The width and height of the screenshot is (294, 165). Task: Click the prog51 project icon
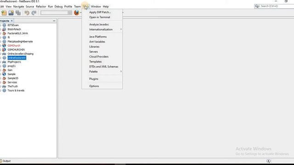(x=4, y=66)
